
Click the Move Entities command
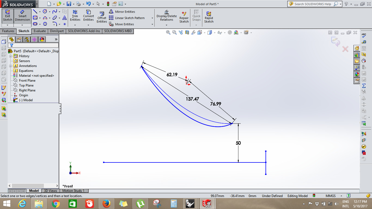[121, 24]
